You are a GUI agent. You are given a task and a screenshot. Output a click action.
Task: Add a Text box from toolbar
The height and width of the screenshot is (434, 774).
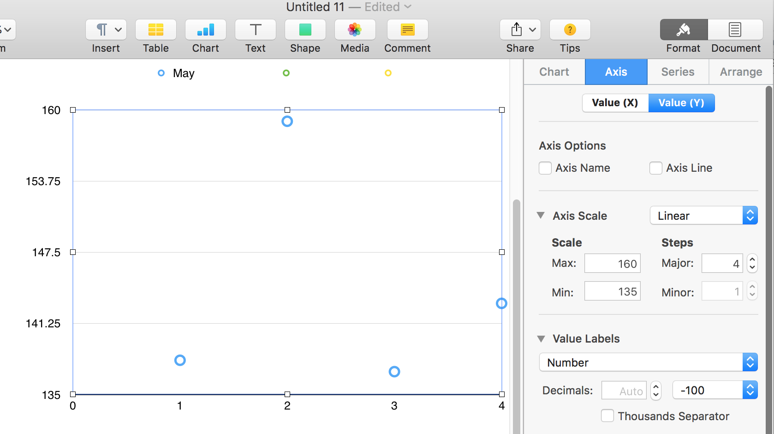[x=255, y=30]
